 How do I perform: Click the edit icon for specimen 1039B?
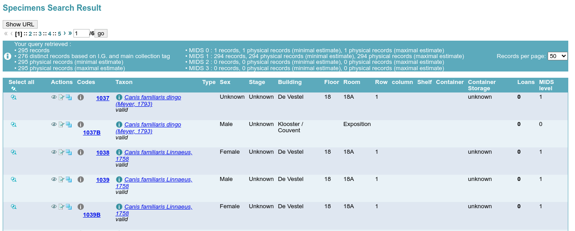pos(61,207)
